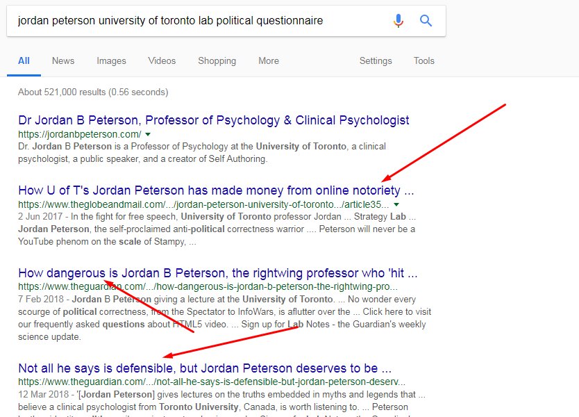Click the '12 Mar 2018' snippet date
This screenshot has width=579, height=417.
pyautogui.click(x=43, y=395)
